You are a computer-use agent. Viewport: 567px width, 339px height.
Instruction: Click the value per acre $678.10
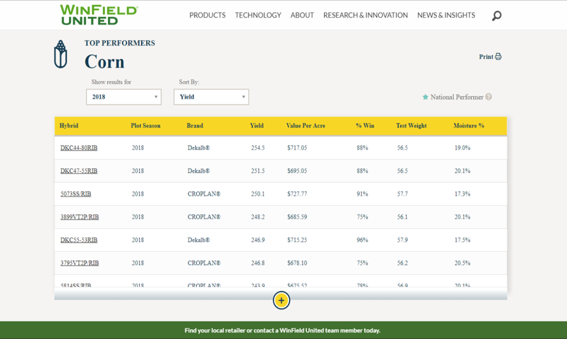(x=297, y=263)
